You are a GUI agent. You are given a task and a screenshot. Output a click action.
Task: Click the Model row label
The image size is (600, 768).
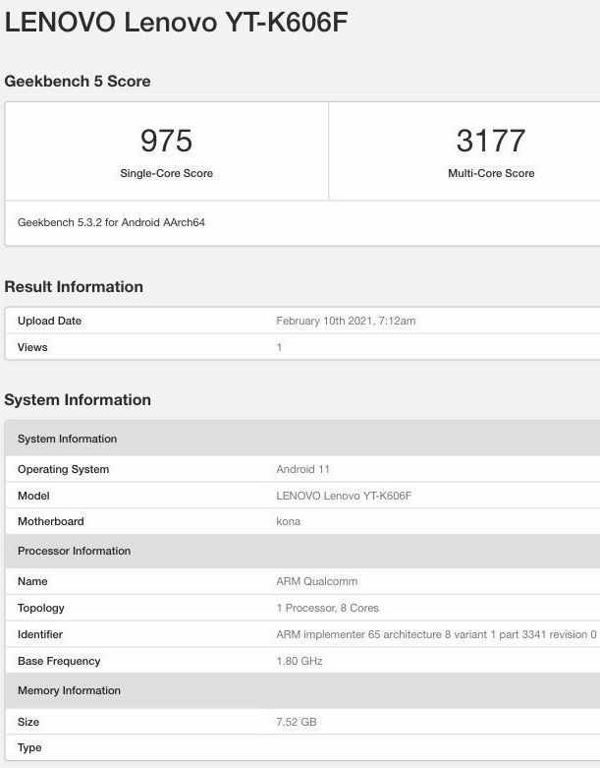[33, 496]
